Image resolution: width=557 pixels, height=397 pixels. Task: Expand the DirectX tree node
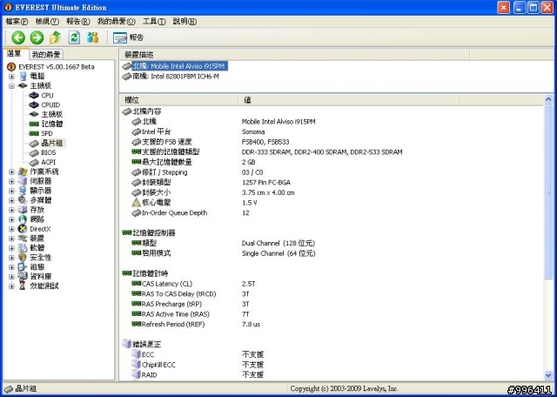(x=11, y=229)
